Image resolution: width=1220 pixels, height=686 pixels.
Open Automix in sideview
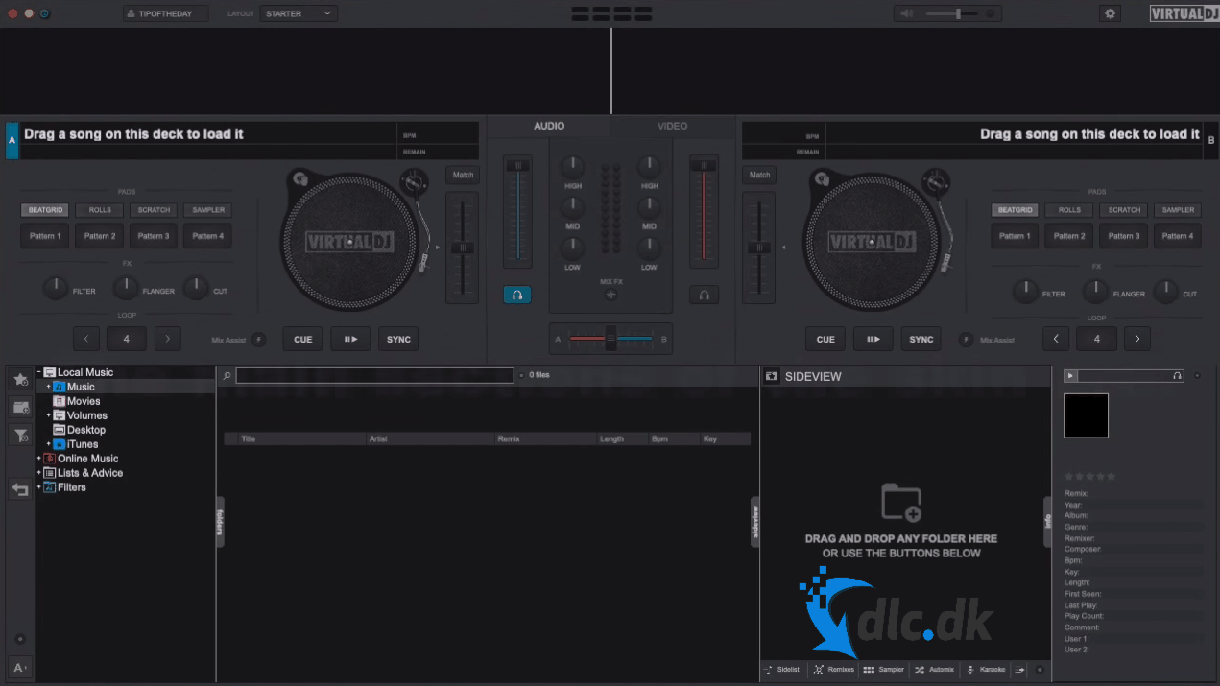(x=935, y=670)
